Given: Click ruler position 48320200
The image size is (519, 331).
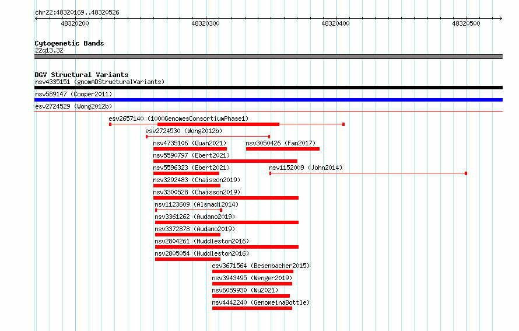Looking at the screenshot, I should point(75,23).
